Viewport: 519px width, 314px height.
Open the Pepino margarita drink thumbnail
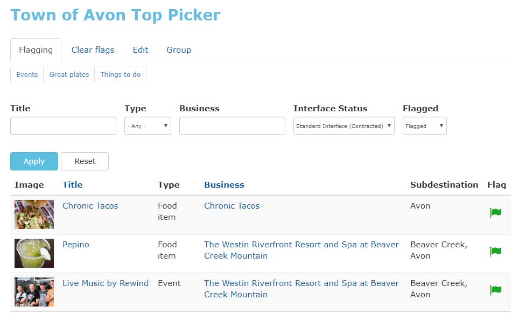[34, 253]
